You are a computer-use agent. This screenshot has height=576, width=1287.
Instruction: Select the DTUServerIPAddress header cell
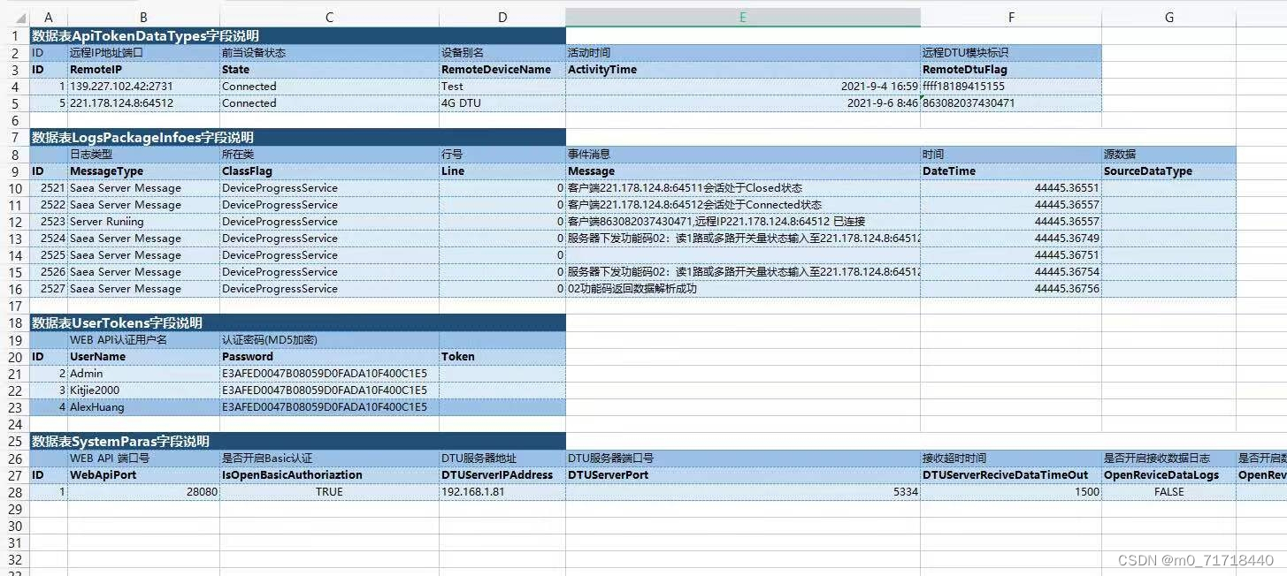[502, 475]
